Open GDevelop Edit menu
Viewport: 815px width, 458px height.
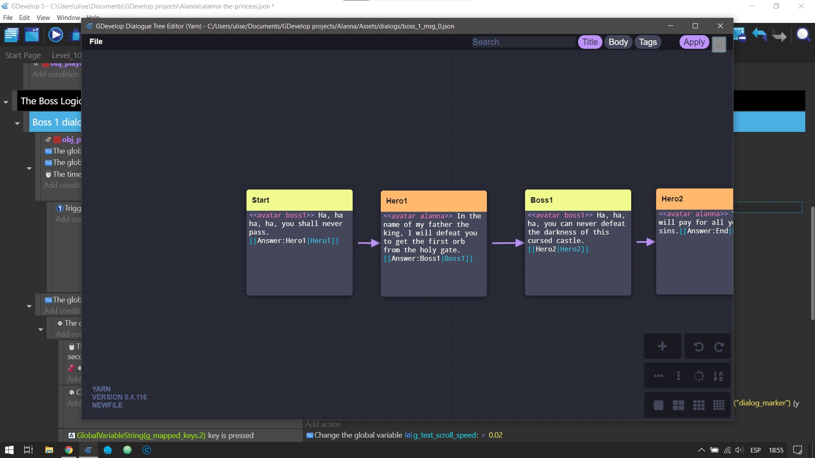click(24, 18)
